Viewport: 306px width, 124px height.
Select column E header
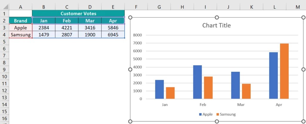[x=113, y=7]
